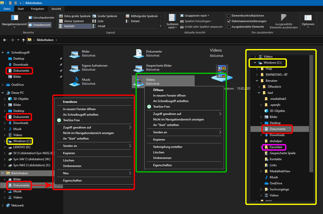
Task: Click the Netzwerk icon in navigation pane
Action: (8, 205)
